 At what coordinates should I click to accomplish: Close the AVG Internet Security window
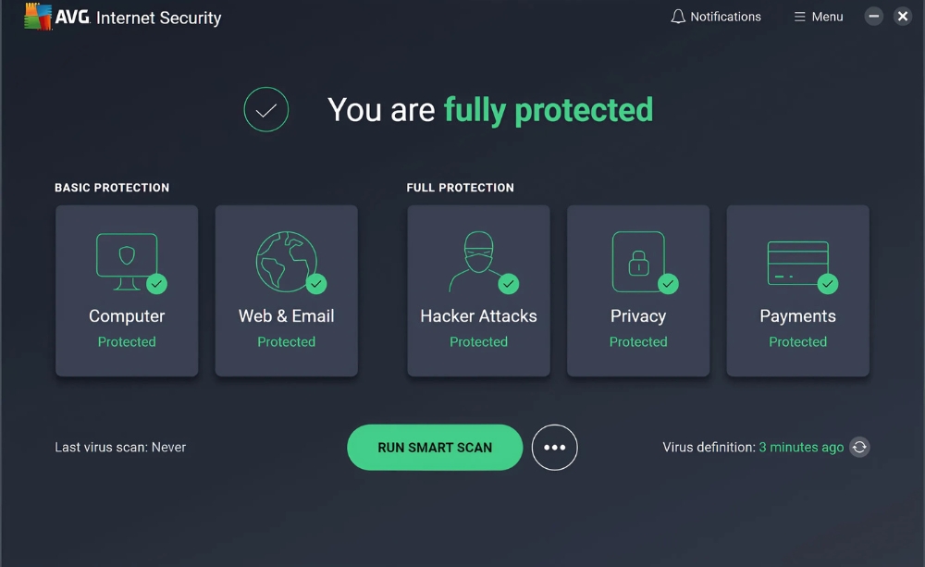tap(903, 16)
